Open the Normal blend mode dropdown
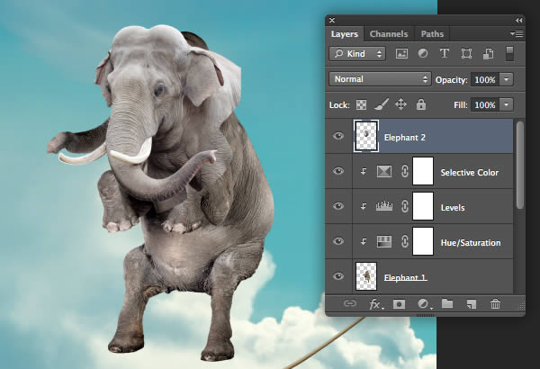This screenshot has height=369, width=540. tap(380, 79)
